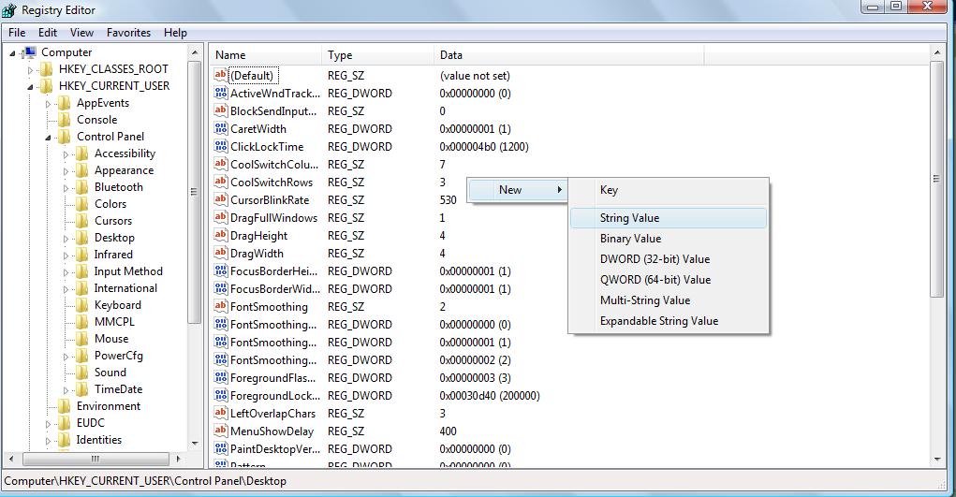The width and height of the screenshot is (956, 497).
Task: Expand the Accessibility node arrow
Action: click(x=66, y=154)
